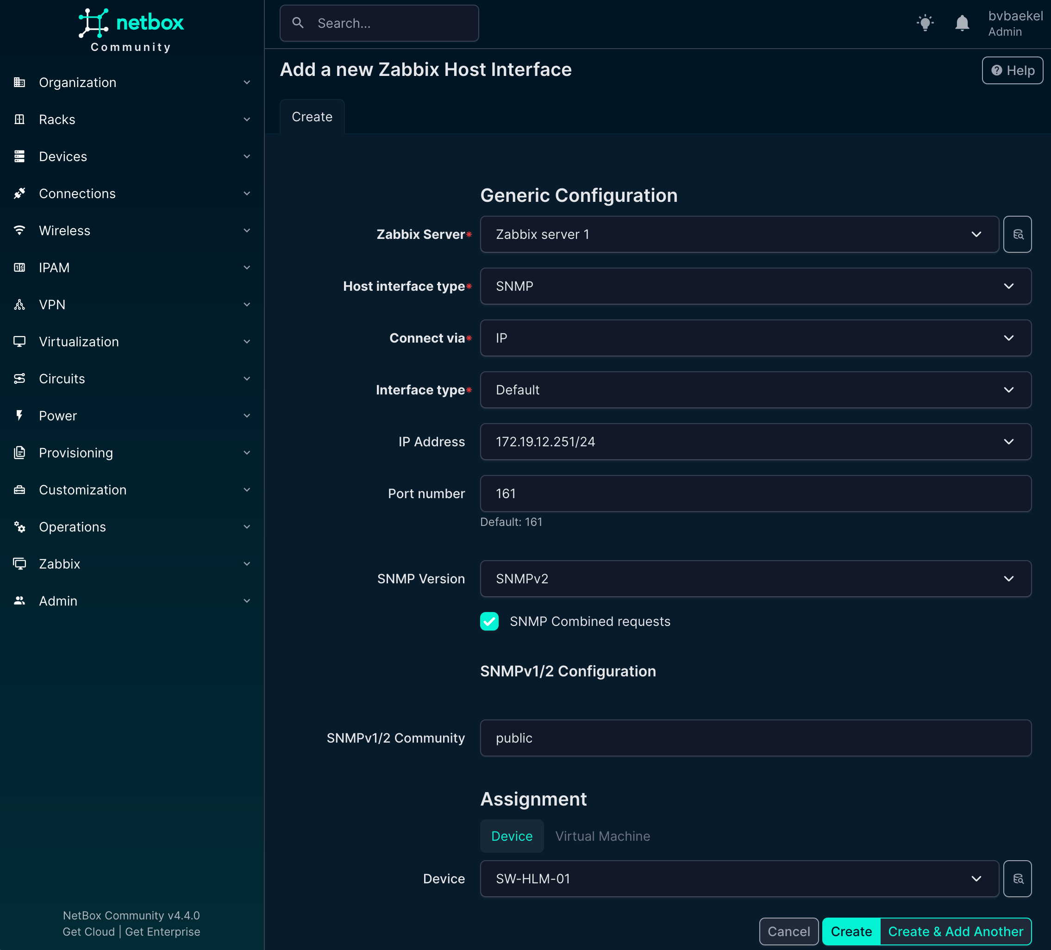Click the object selector icon next to Device

coord(1017,879)
